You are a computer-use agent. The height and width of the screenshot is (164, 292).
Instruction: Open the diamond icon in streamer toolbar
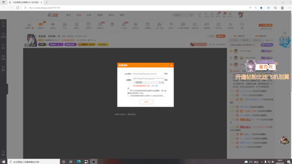(x=171, y=24)
